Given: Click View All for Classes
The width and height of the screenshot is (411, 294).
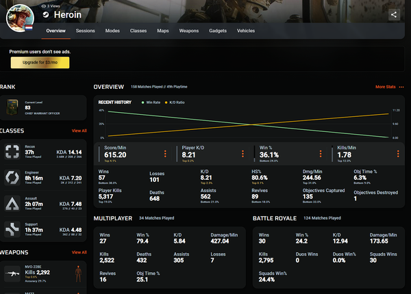Looking at the screenshot, I should click(x=79, y=130).
